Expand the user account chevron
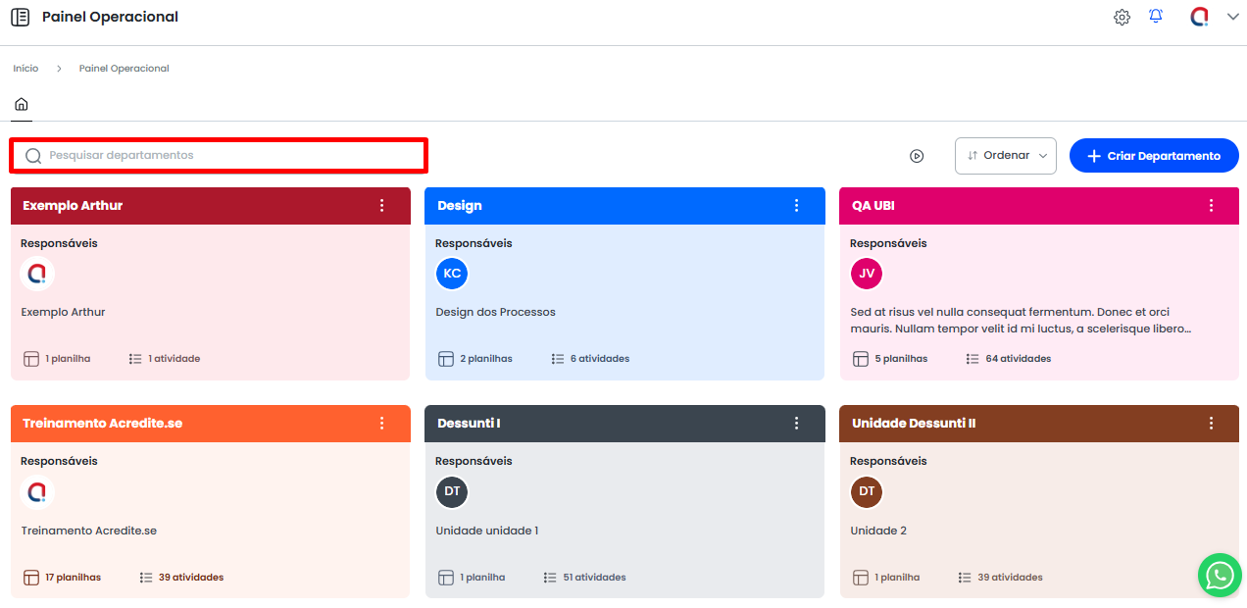1247x608 pixels. 1232,17
